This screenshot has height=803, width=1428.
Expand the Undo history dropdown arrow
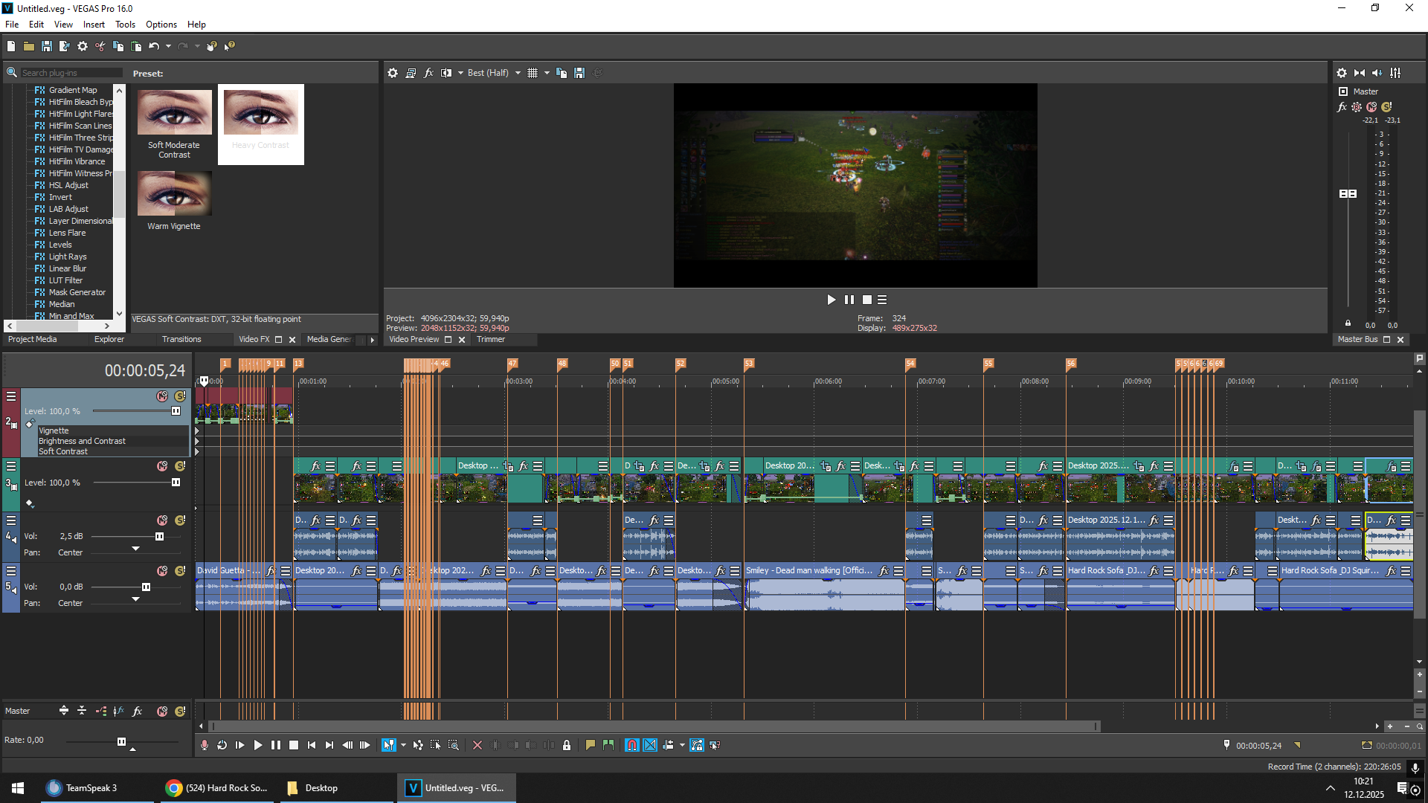click(168, 46)
